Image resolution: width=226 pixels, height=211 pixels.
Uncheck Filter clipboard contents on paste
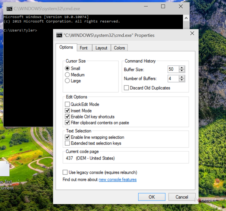(67, 123)
